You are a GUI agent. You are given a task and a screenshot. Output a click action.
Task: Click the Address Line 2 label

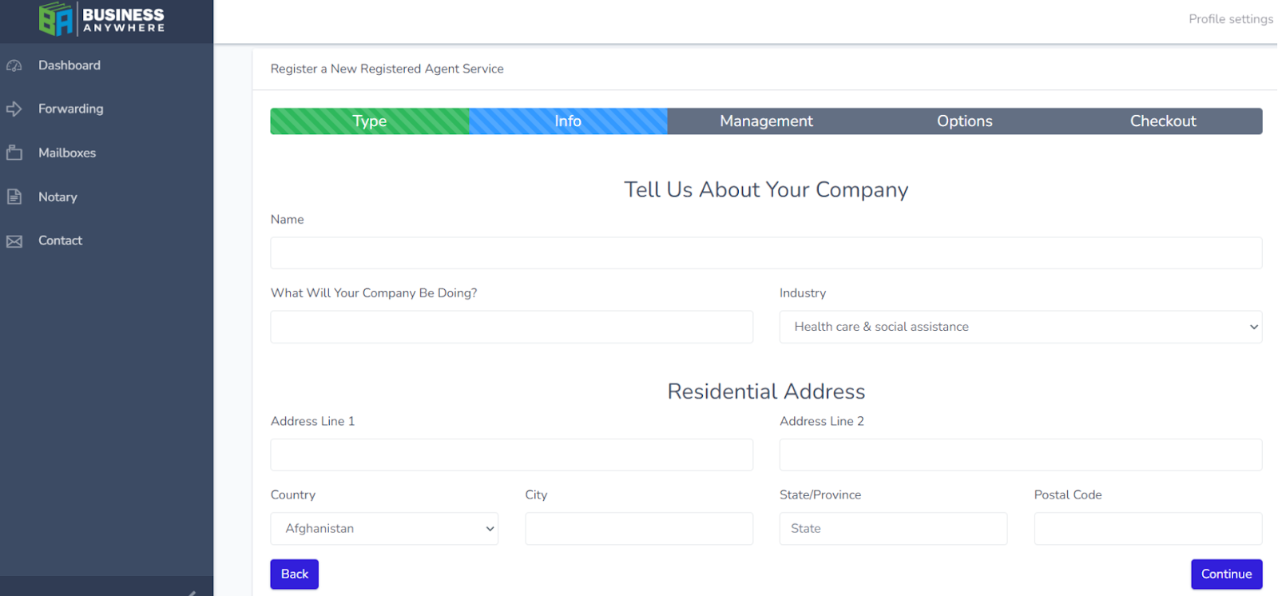tap(822, 421)
